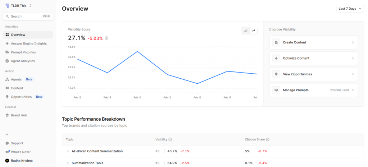Click the Agent Analytics icon in sidebar
This screenshot has height=167, width=368.
point(7,61)
